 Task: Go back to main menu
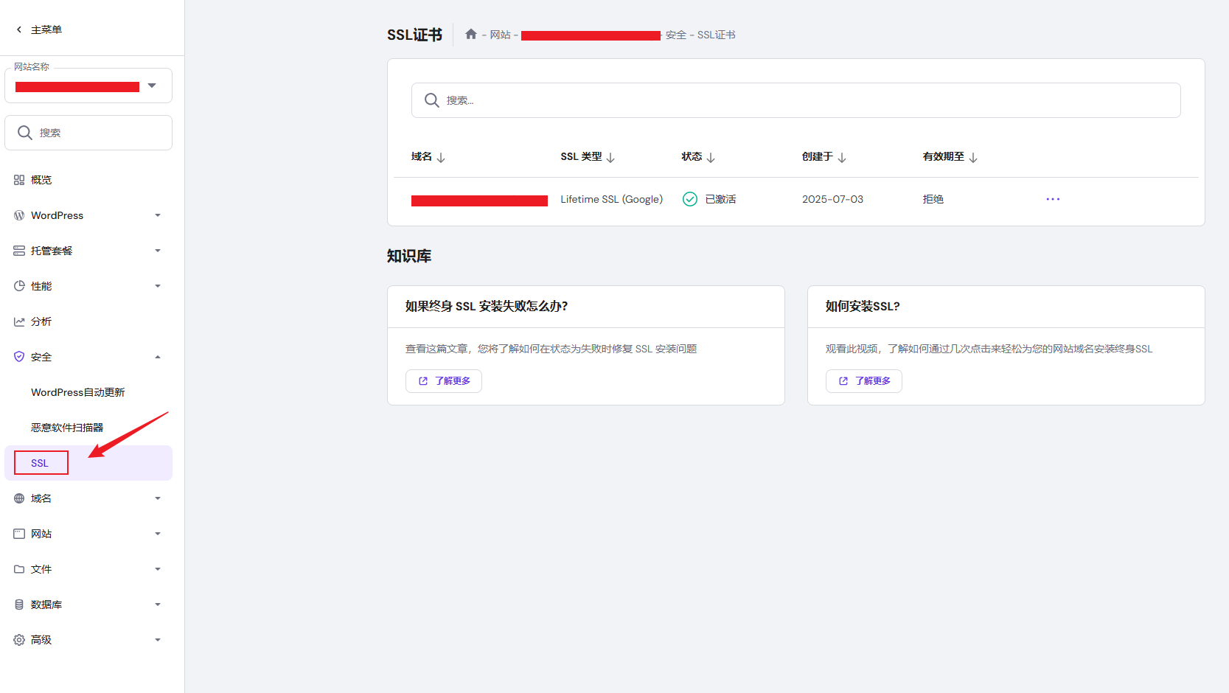pyautogui.click(x=39, y=29)
